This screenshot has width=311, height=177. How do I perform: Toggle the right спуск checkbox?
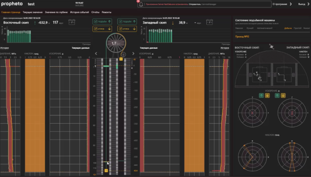[x=120, y=29]
